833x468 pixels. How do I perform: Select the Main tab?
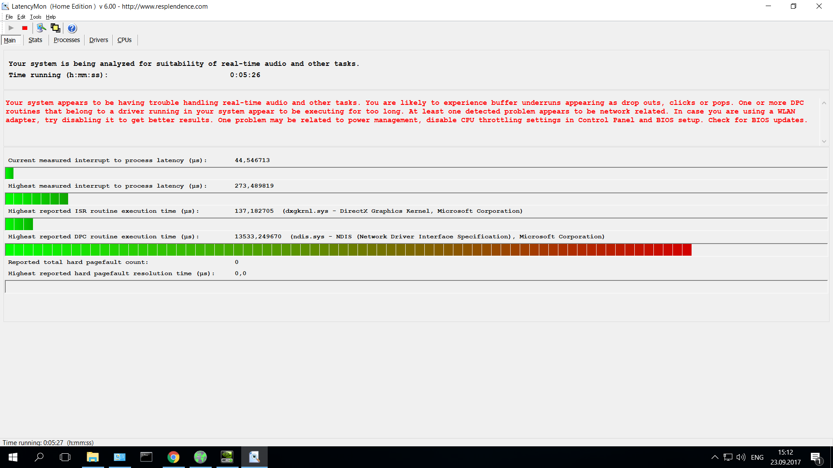point(10,40)
